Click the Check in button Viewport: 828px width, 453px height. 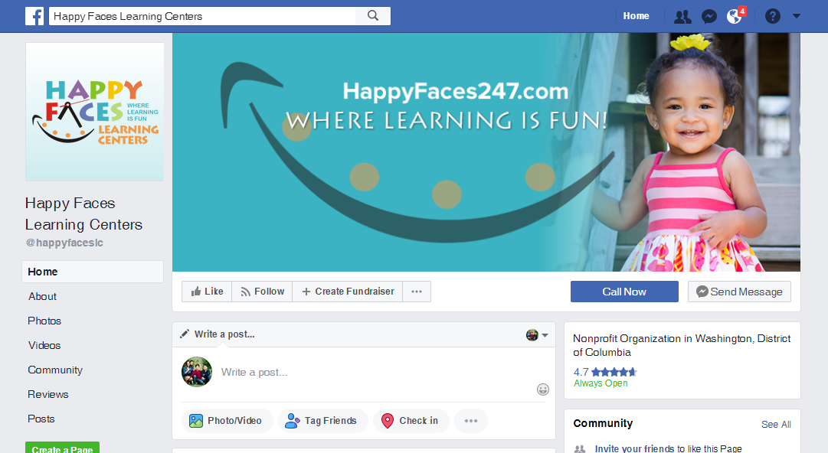411,421
